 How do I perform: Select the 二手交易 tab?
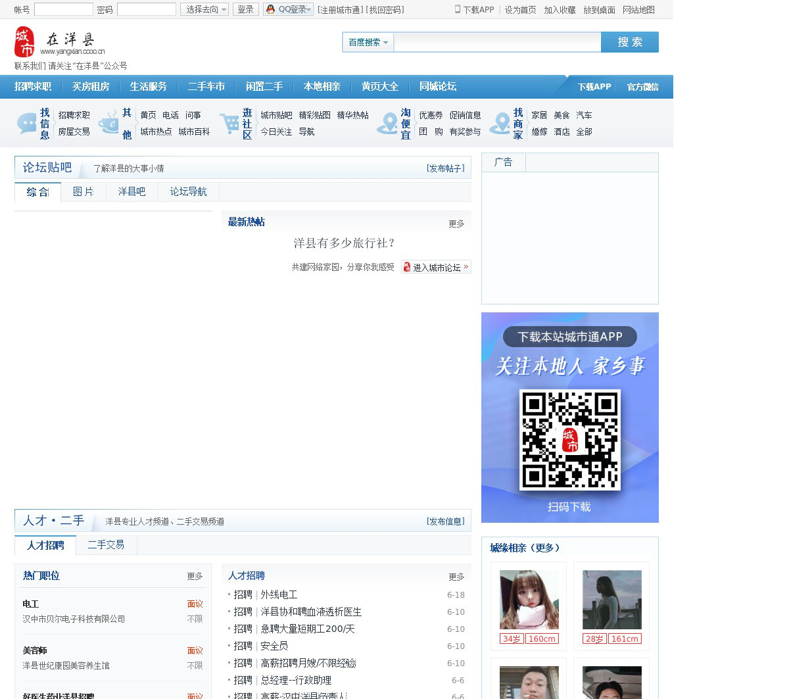coord(106,544)
